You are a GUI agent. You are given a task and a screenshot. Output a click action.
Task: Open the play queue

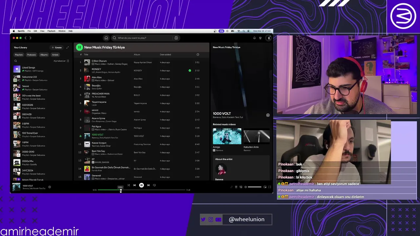tap(236, 187)
